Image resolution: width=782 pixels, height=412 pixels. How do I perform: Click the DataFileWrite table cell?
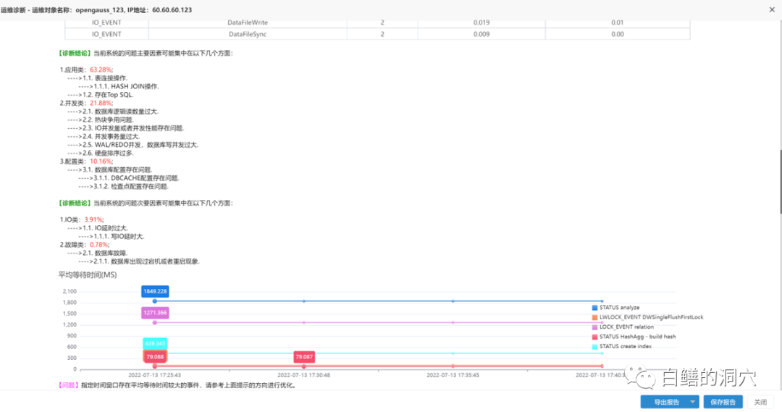248,22
